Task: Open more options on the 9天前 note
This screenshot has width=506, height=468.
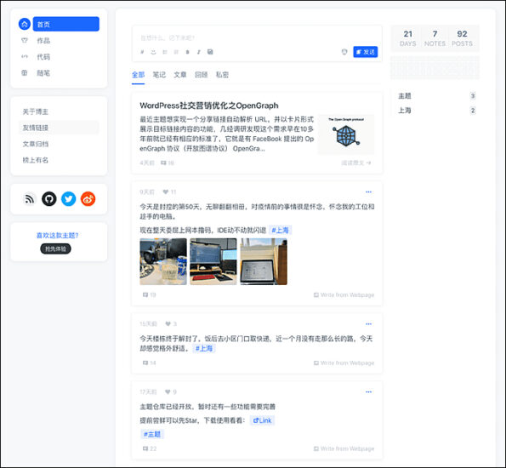Action: pos(368,191)
